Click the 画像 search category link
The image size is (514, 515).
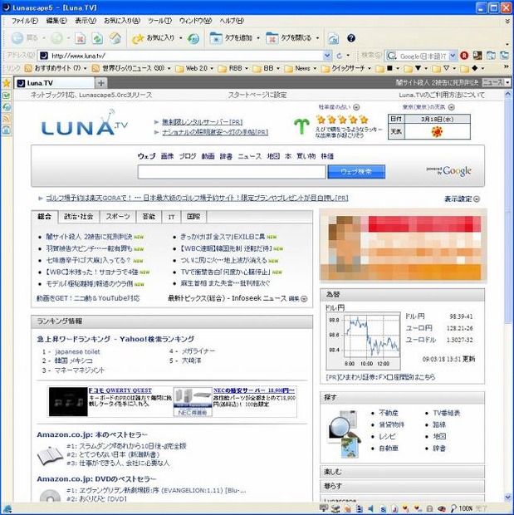167,156
